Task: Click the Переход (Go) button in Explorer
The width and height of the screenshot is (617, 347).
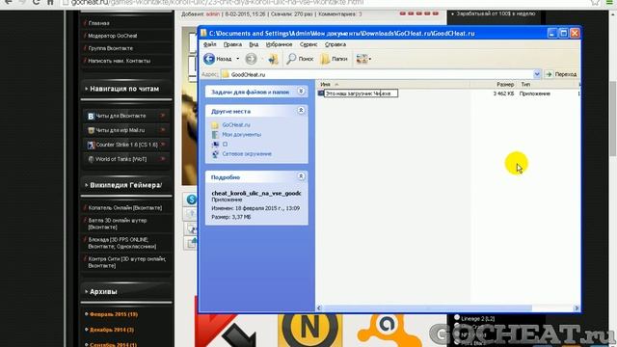Action: [561, 74]
